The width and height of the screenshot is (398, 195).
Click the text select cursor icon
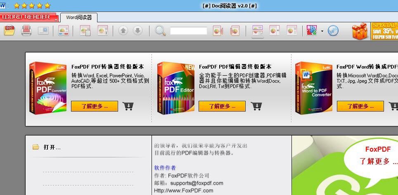103,31
